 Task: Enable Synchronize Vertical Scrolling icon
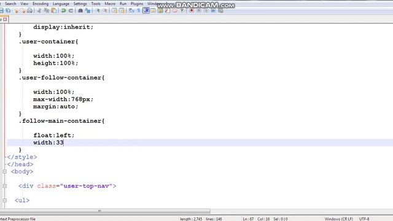click(115, 10)
